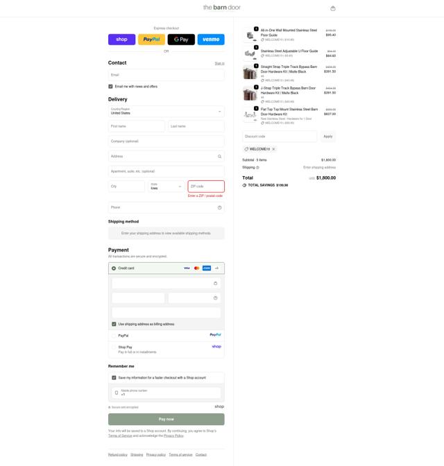Click the address search magnifier icon
444x466 pixels.
pos(219,156)
